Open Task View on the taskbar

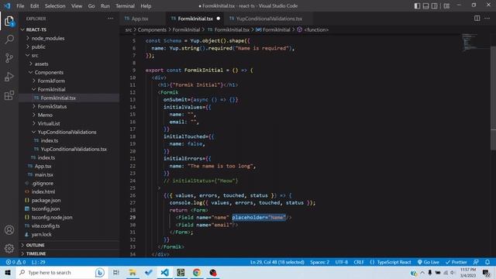point(115,272)
